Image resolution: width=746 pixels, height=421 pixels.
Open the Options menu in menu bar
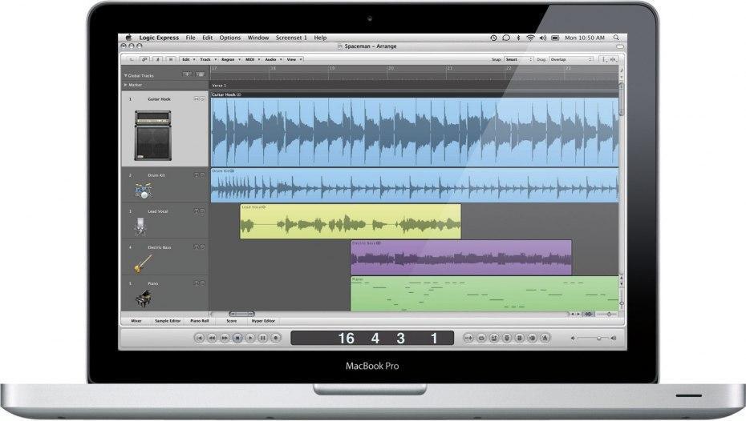pyautogui.click(x=230, y=38)
